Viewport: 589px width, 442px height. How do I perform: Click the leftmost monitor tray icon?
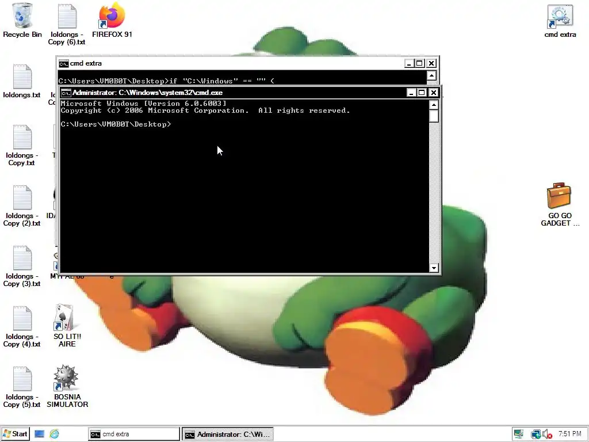[x=518, y=434]
